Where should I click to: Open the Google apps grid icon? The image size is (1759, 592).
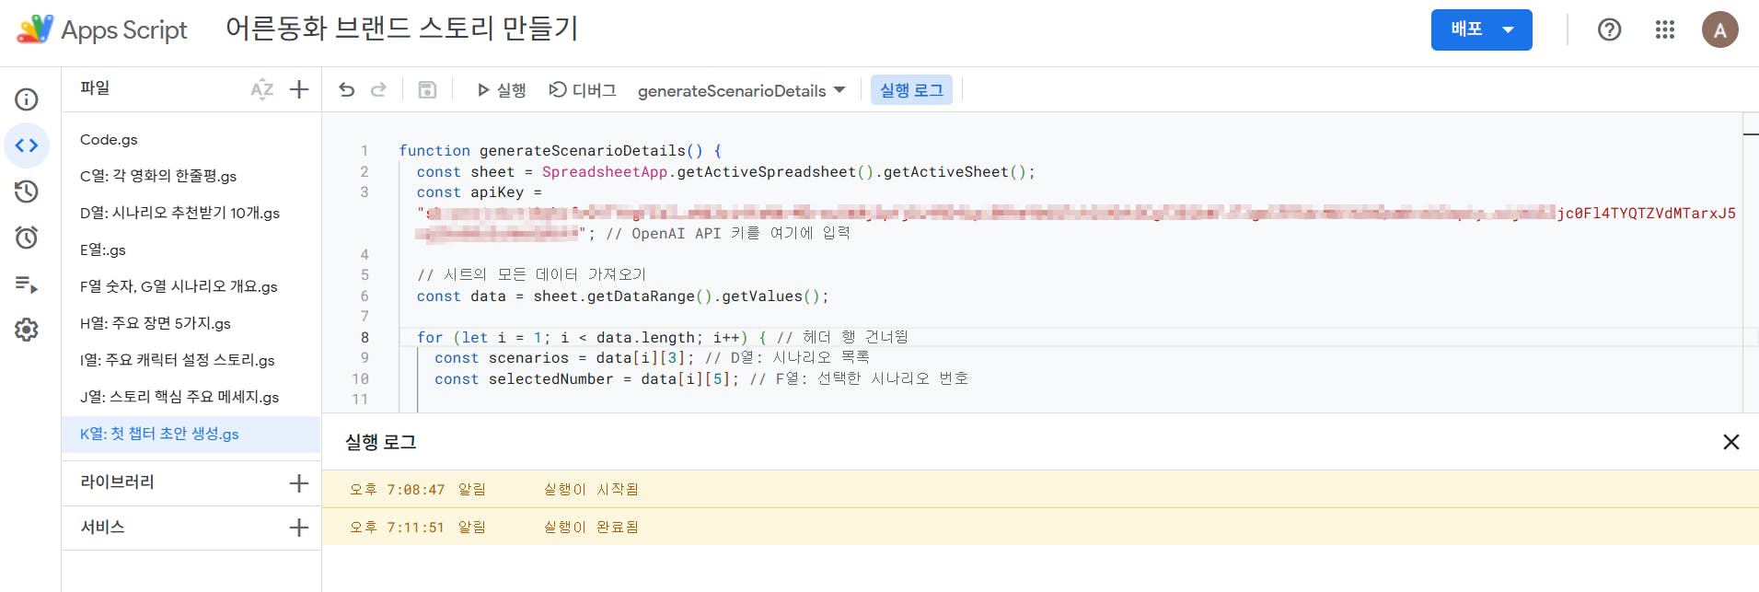[x=1664, y=30]
